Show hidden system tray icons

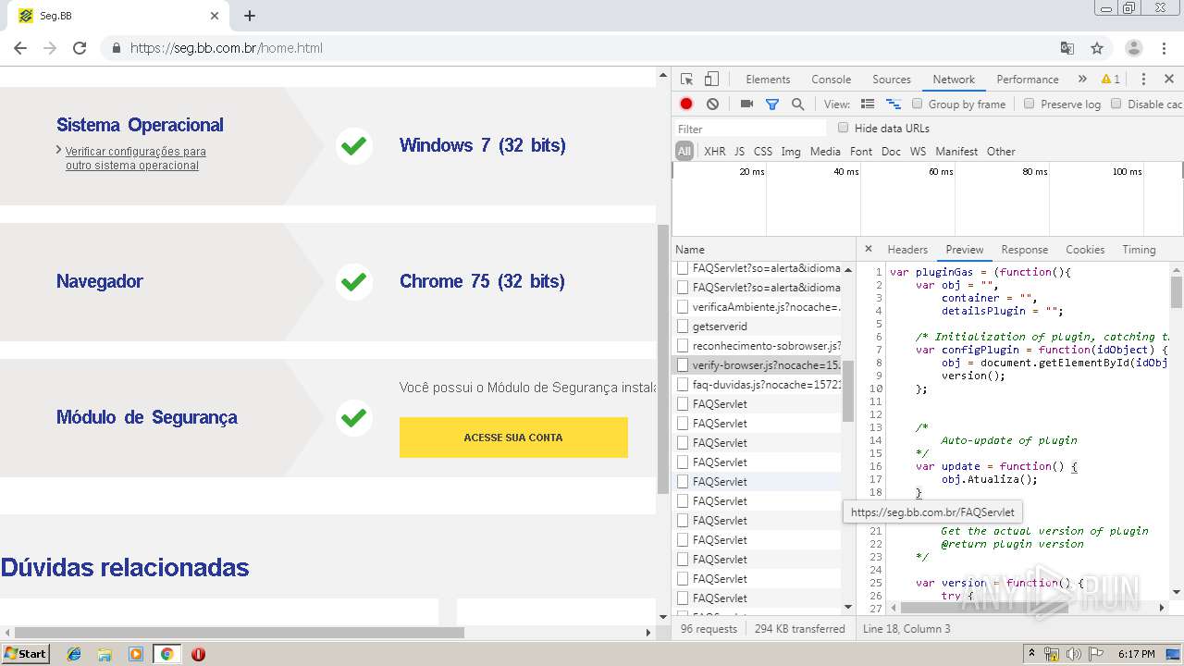pyautogui.click(x=1032, y=653)
